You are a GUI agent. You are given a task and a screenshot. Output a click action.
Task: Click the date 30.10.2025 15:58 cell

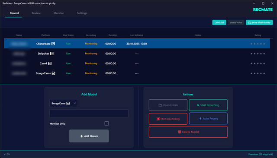point(137,44)
